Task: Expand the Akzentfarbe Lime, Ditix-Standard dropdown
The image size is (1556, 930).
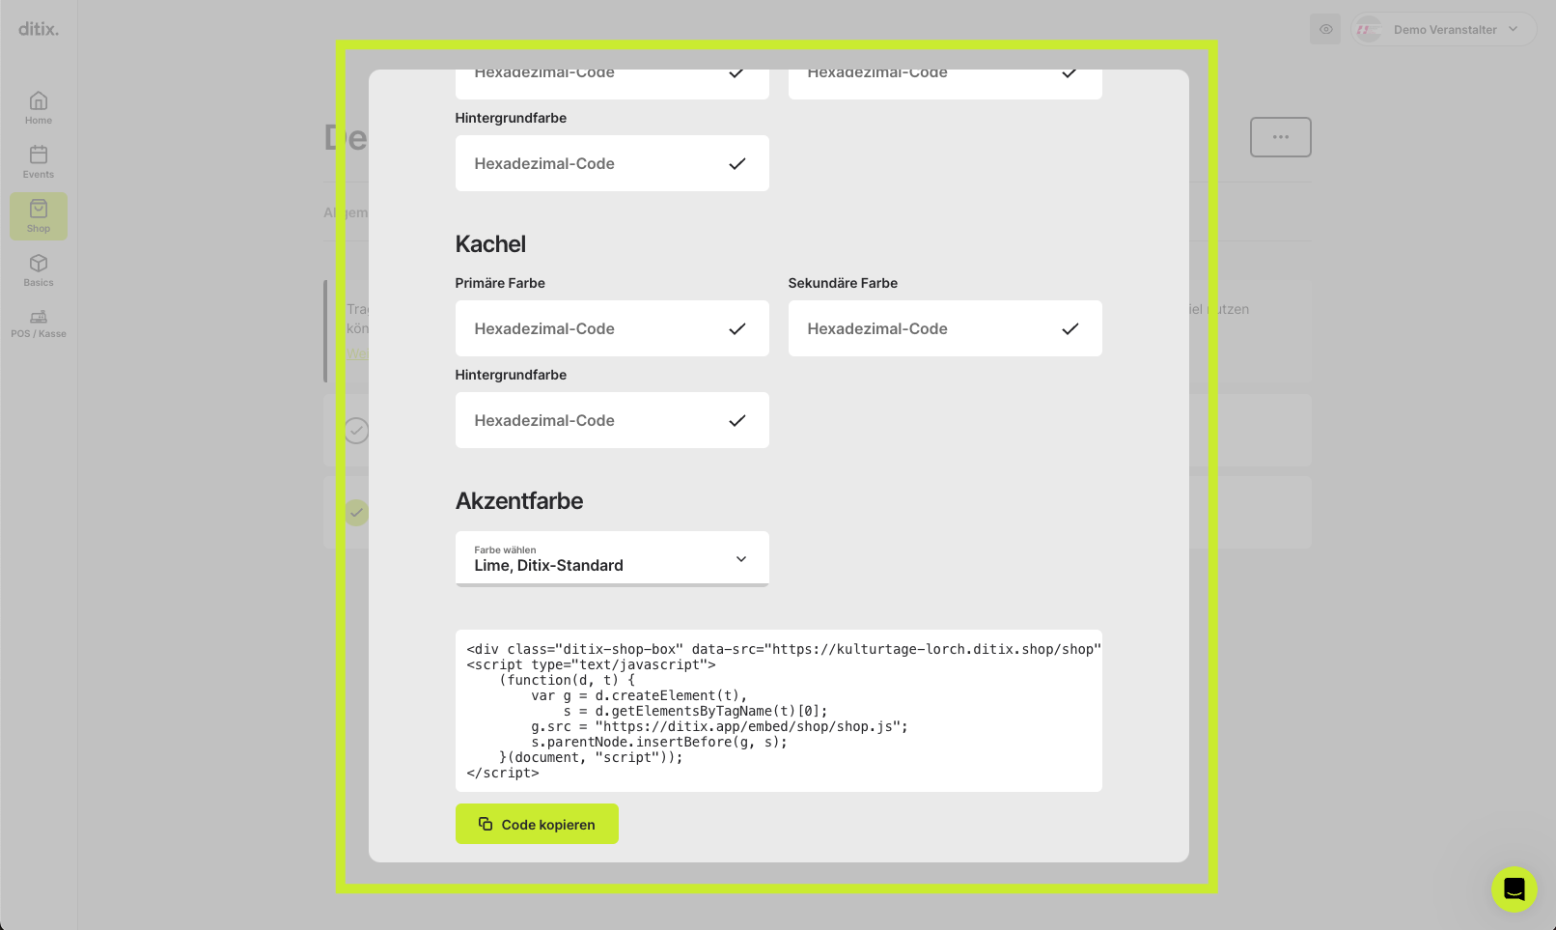Action: point(612,558)
